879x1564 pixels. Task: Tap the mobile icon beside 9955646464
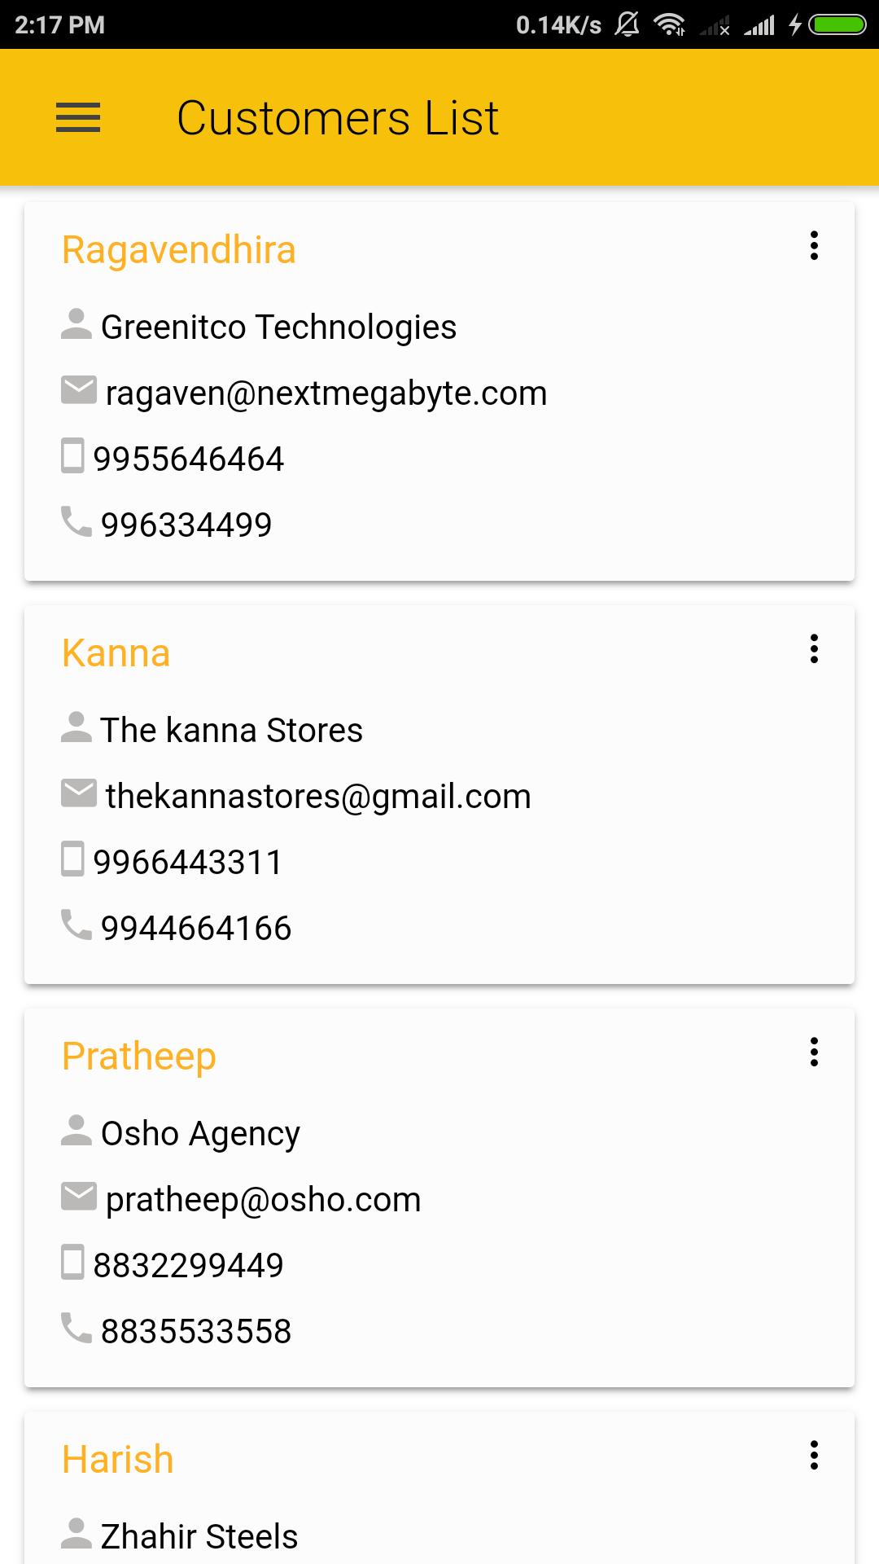(x=73, y=456)
